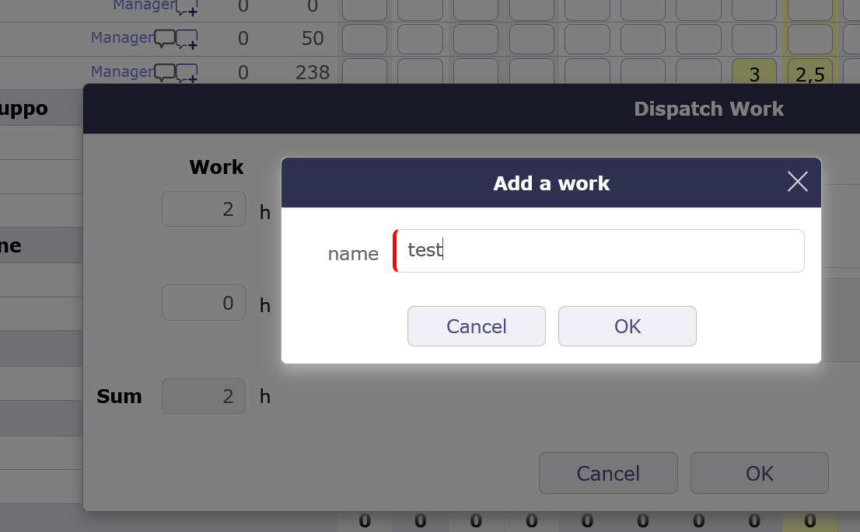Open Manager link in the 238 row

point(121,71)
